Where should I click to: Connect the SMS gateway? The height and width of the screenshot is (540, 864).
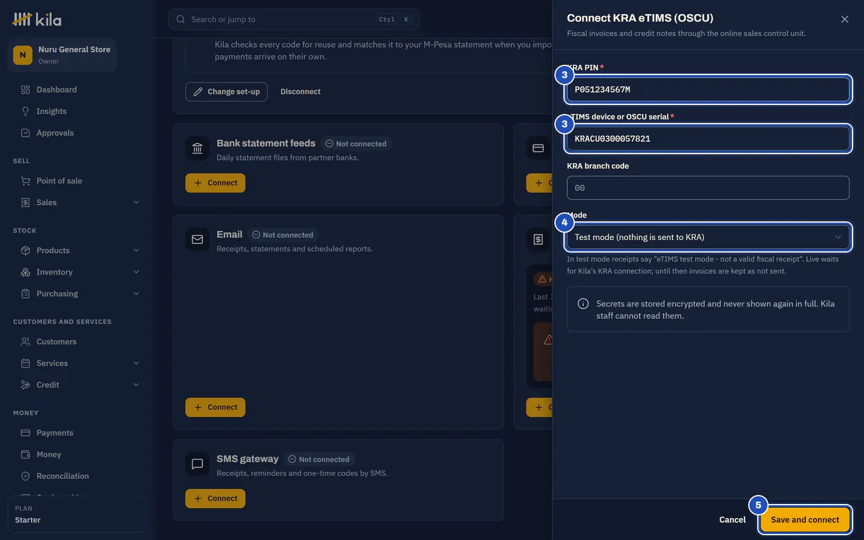215,499
